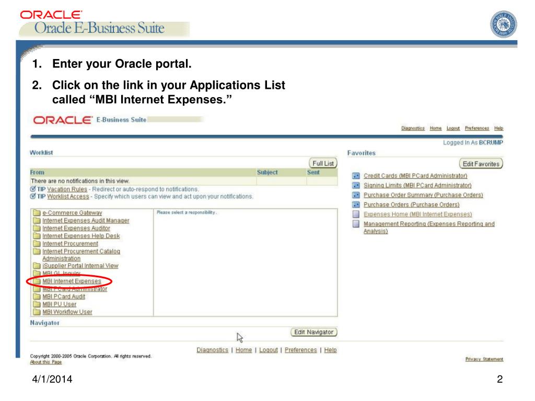Open the Privacy Statement link
Image resolution: width=535 pixels, height=401 pixels.
(x=484, y=359)
